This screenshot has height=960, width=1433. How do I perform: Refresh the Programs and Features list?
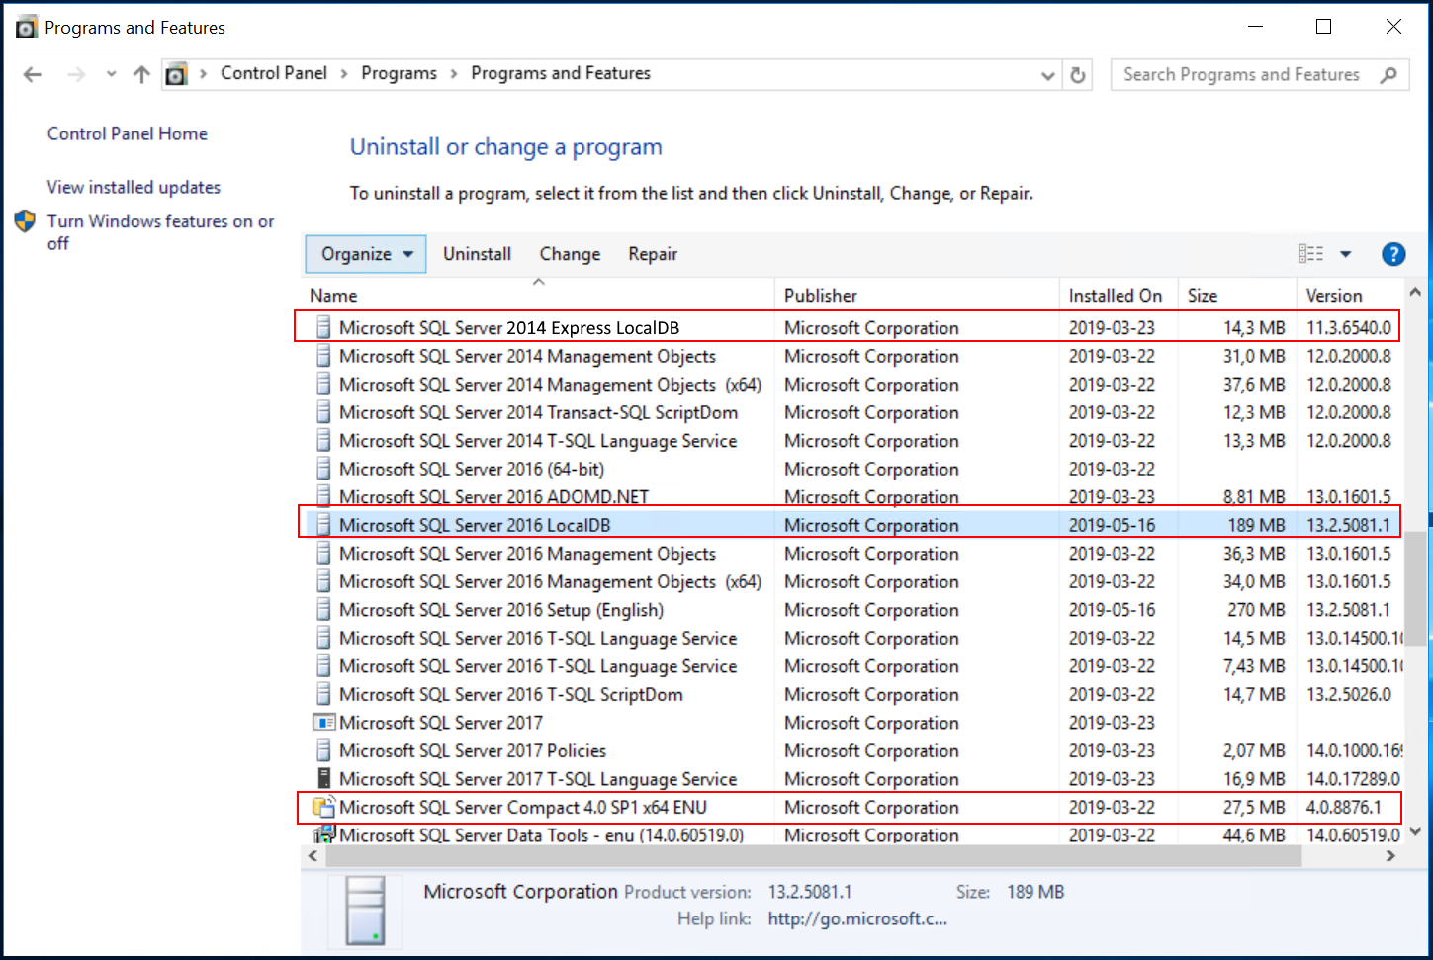point(1078,74)
